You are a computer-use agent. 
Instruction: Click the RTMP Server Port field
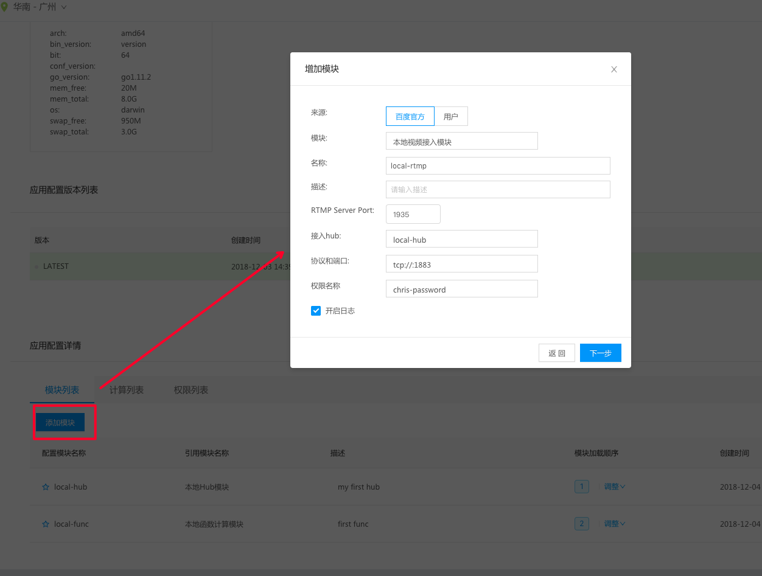pos(413,214)
